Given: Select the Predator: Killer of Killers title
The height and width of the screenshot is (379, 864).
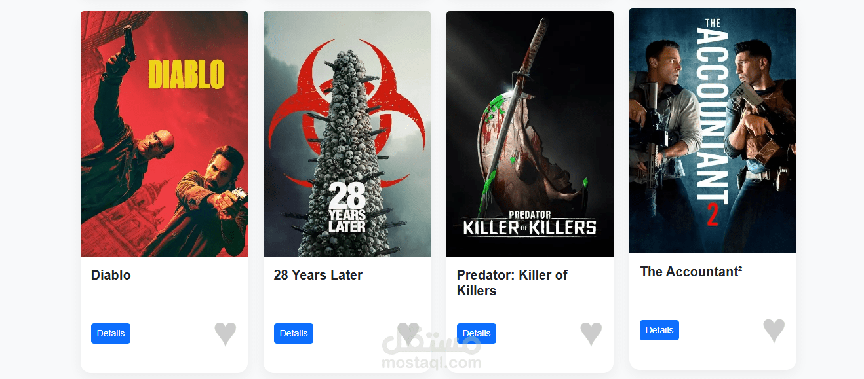Looking at the screenshot, I should click(512, 283).
